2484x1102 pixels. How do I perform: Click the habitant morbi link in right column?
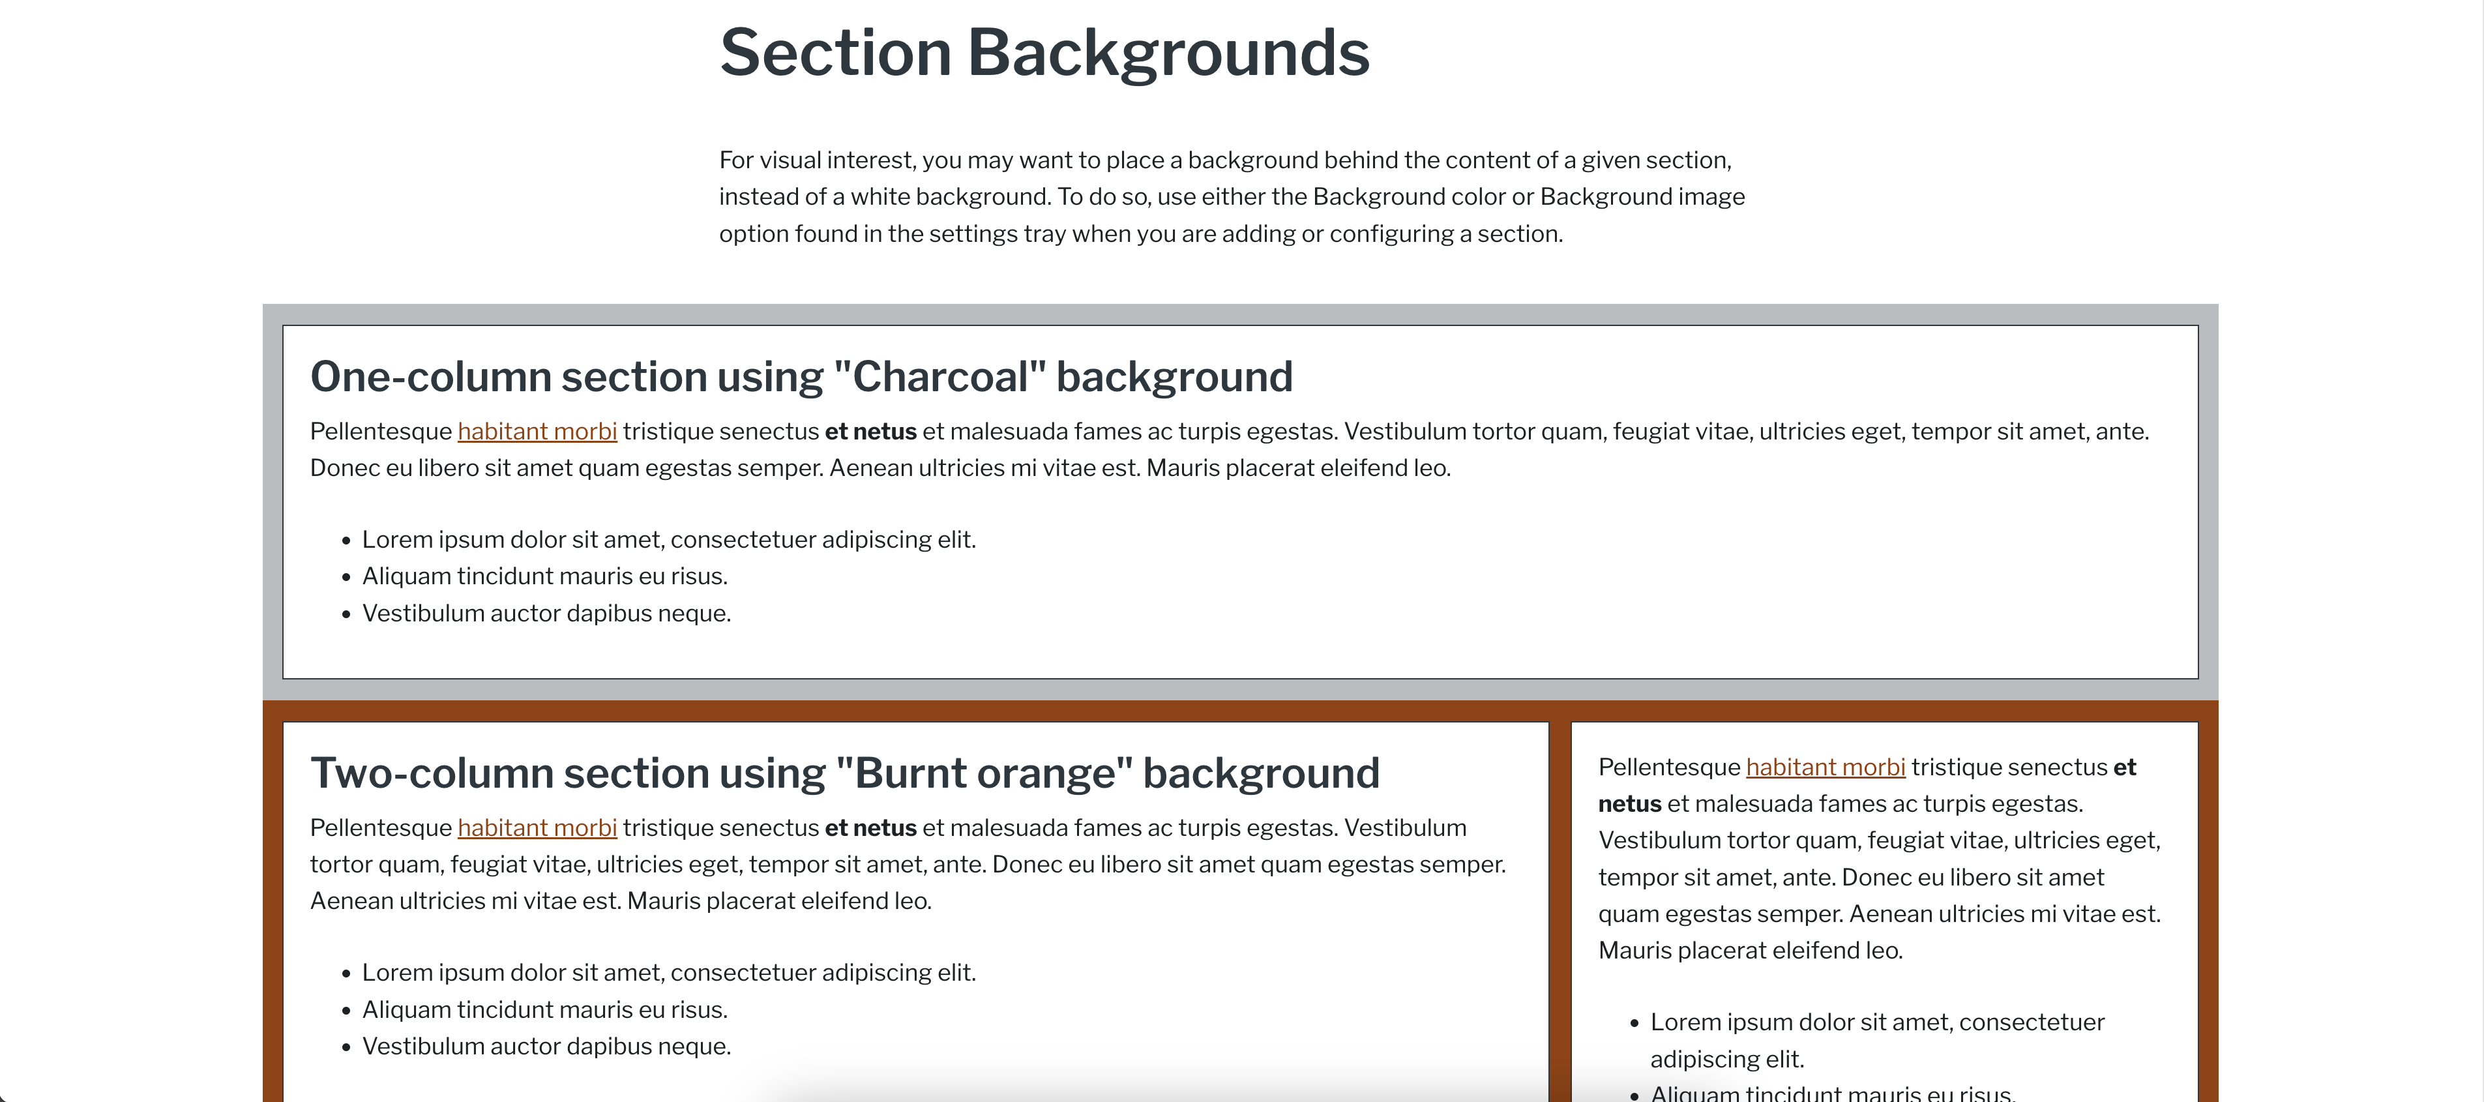click(1826, 766)
